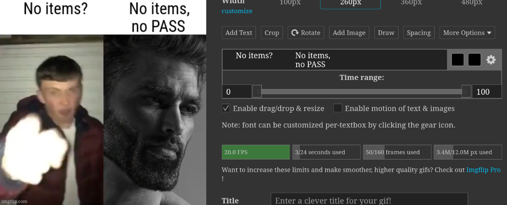Open the text settings gear icon
The width and height of the screenshot is (507, 205).
coord(491,60)
